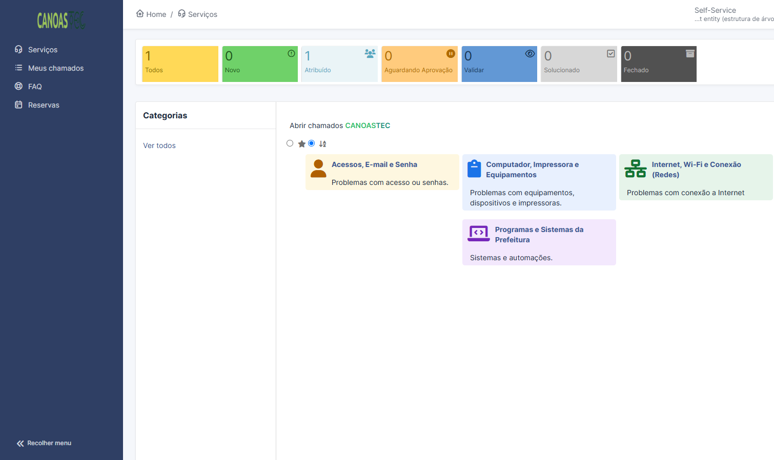This screenshot has height=460, width=774.
Task: Click the checkbox icon on Solucionado tile
Action: point(610,53)
